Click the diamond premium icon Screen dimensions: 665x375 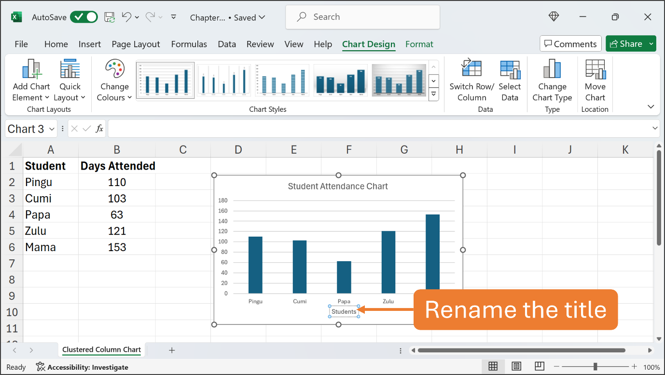554,16
